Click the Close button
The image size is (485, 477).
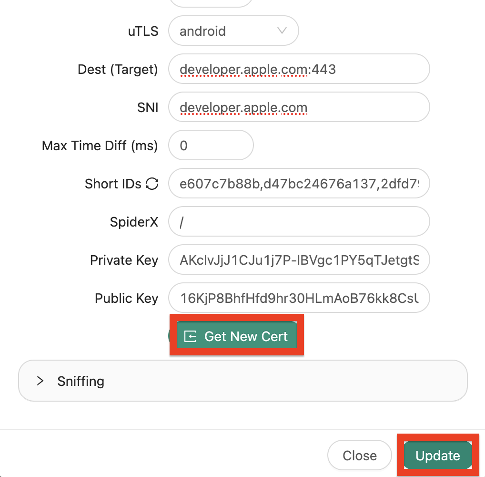(x=359, y=455)
